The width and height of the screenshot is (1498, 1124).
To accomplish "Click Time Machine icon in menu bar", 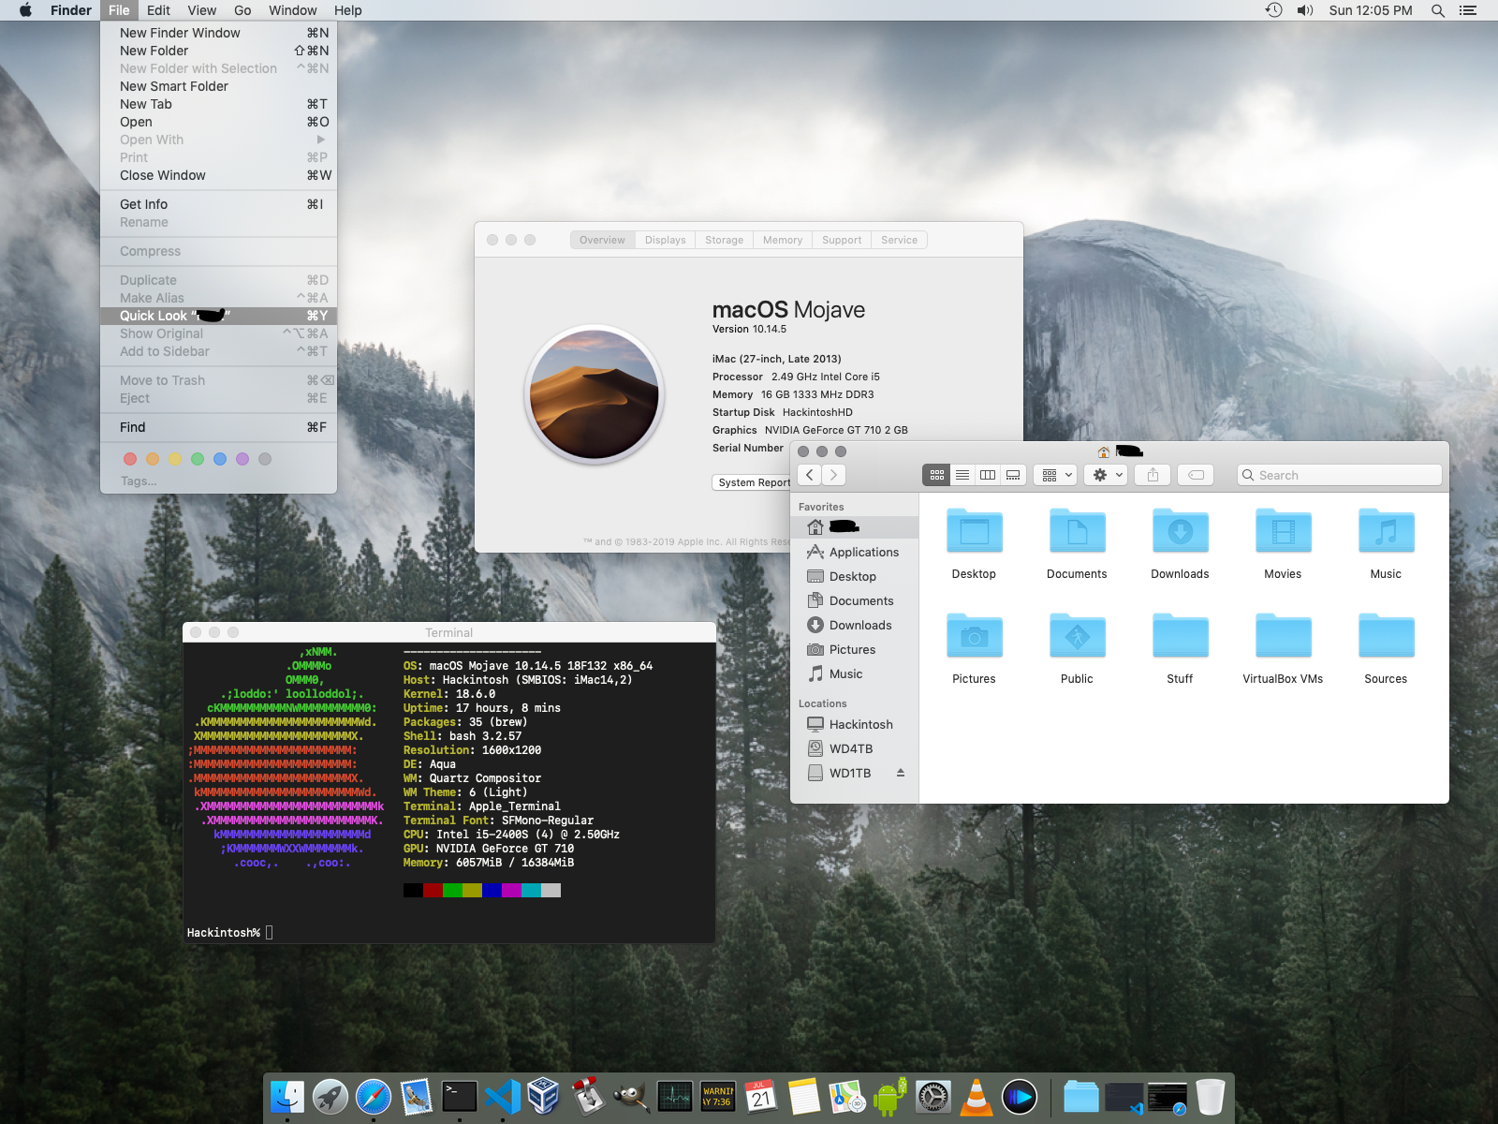I will tap(1273, 10).
